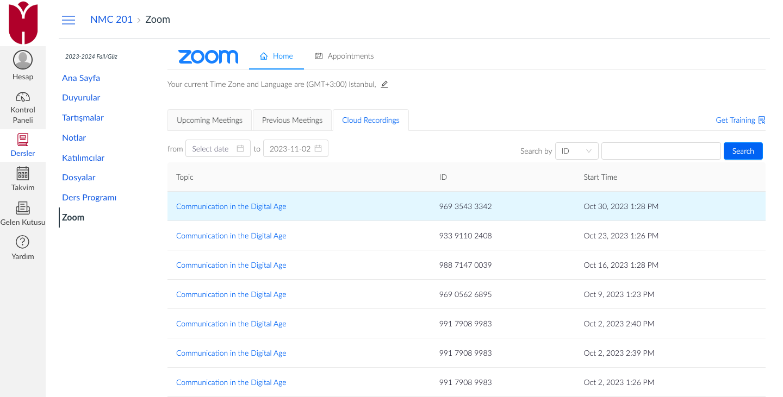
Task: Open Takvim calendar icon
Action: (x=23, y=174)
